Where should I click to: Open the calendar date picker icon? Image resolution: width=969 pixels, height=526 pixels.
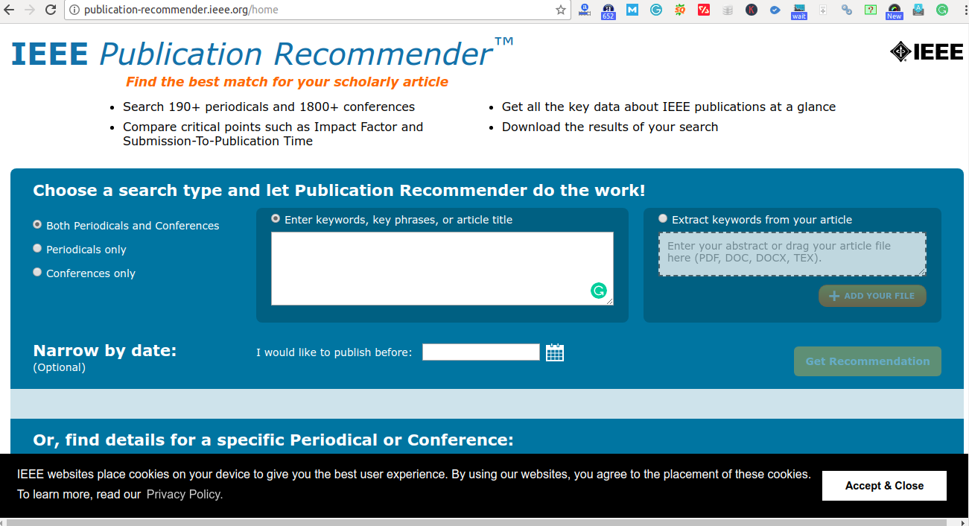555,352
